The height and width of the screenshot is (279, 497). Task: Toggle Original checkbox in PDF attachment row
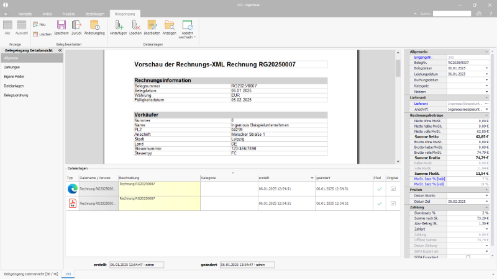click(393, 203)
